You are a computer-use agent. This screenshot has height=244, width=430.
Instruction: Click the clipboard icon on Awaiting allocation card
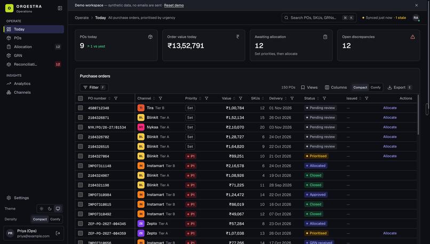[x=325, y=37]
